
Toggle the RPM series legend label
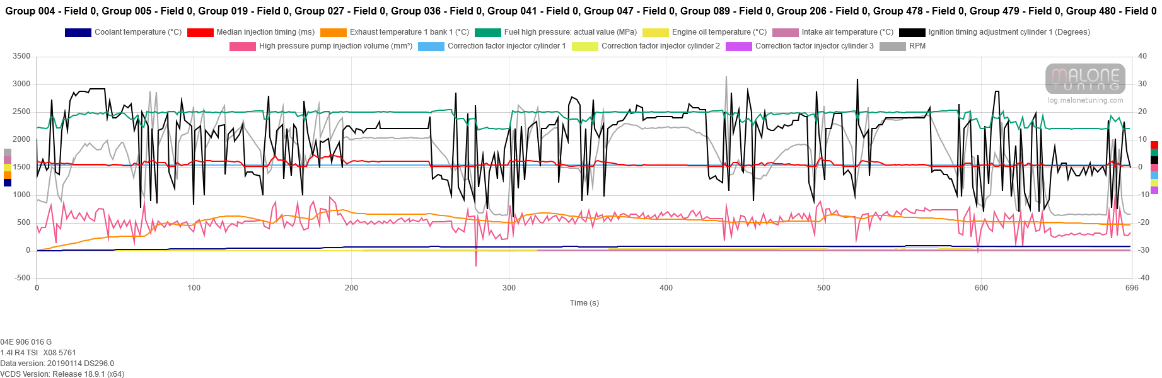[917, 46]
